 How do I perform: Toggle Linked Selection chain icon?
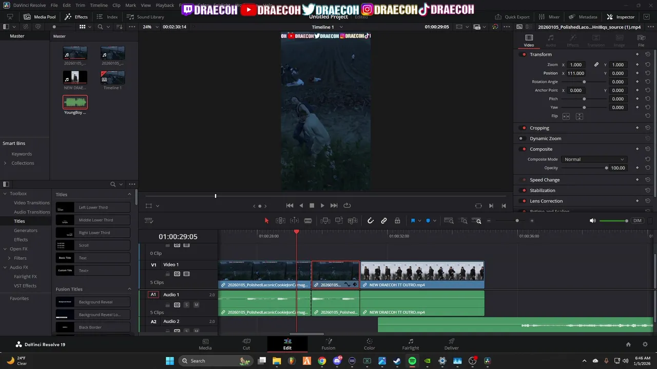[x=384, y=221]
